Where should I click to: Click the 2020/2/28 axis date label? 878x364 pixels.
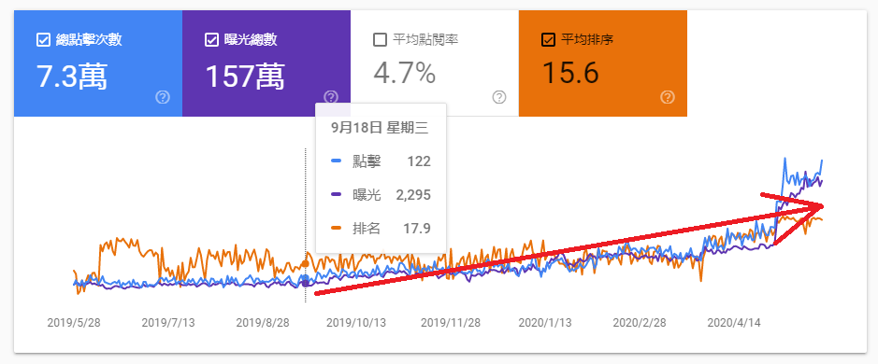tap(640, 323)
